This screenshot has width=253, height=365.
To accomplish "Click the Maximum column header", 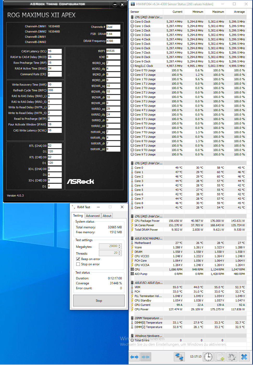I will tap(215, 12).
